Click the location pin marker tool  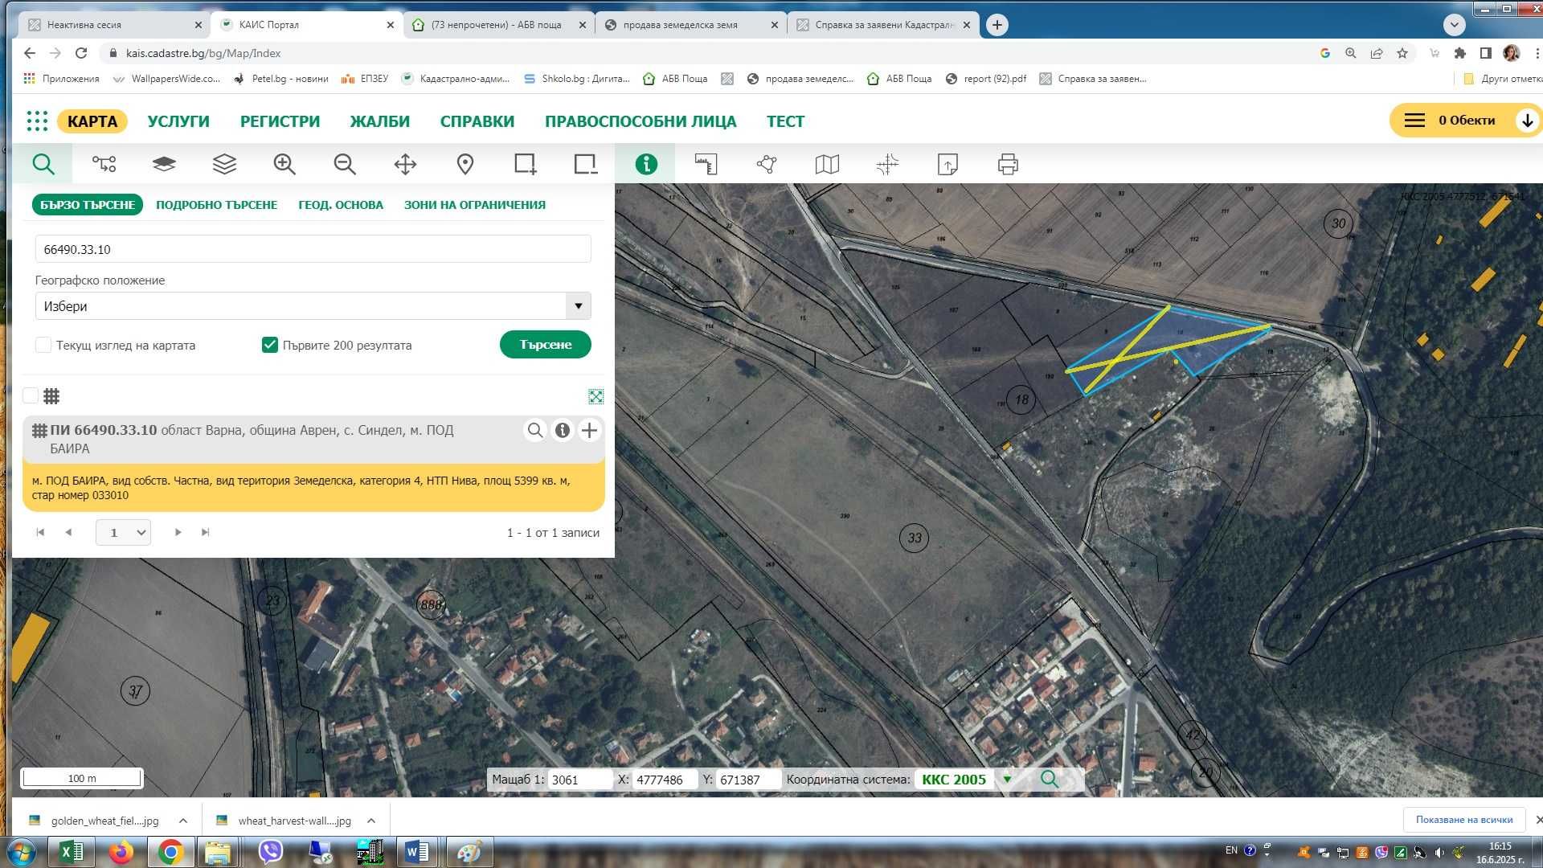pyautogui.click(x=465, y=164)
